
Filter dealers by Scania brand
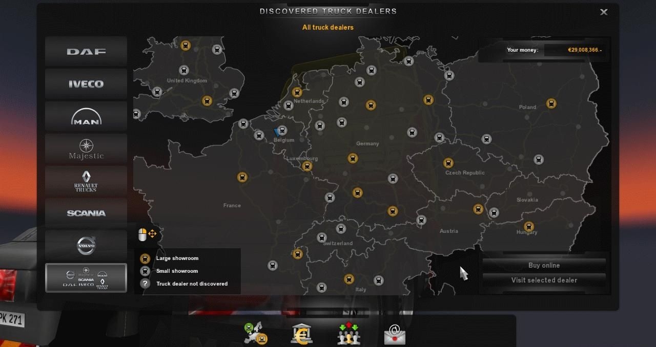click(x=86, y=212)
